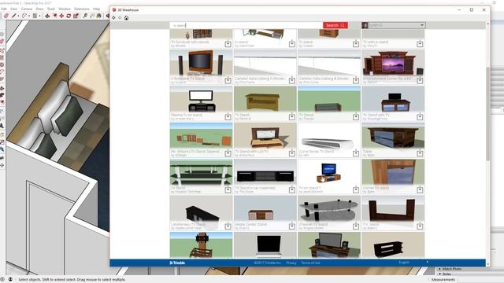Viewport: 504px width, 283px height.
Task: Go back in 3D Warehouse browser
Action: point(113,18)
